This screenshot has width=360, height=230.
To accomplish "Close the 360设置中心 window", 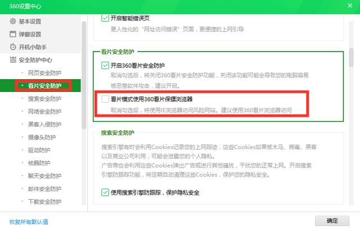I will [x=350, y=6].
